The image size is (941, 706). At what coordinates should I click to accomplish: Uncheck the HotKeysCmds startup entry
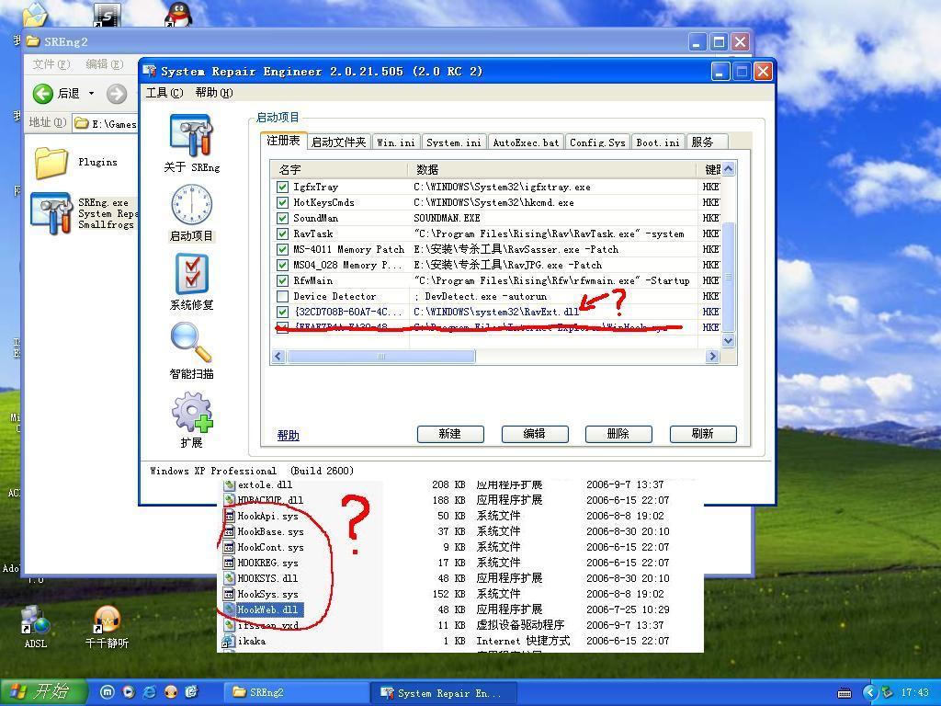(282, 202)
